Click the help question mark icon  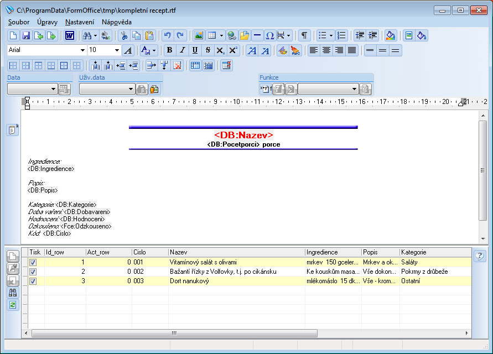pyautogui.click(x=480, y=256)
